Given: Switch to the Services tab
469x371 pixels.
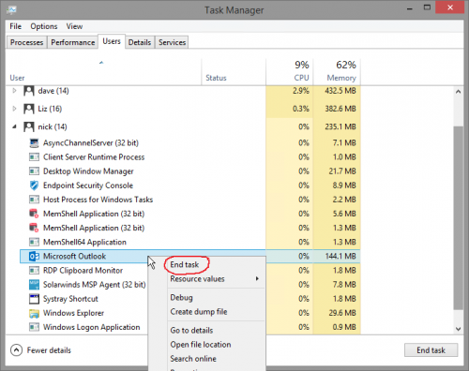Looking at the screenshot, I should 172,42.
